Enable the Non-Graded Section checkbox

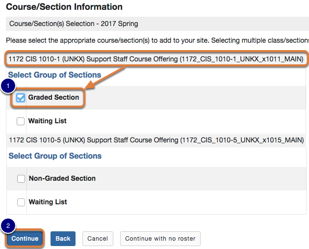(x=21, y=179)
